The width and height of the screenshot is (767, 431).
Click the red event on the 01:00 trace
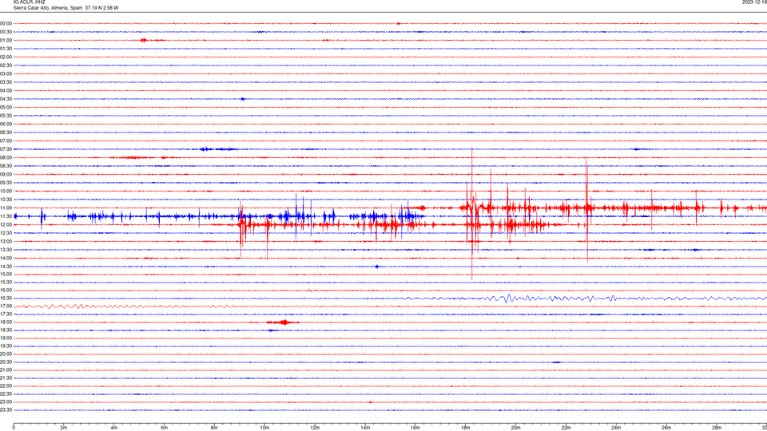[143, 40]
